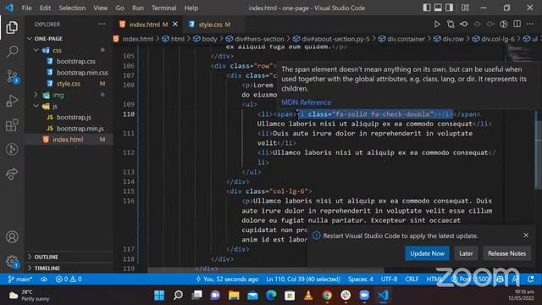542x305 pixels.
Task: Click the Windows Start button
Action: [x=159, y=296]
